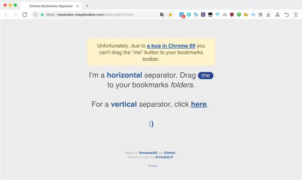Click the Tweet link
This screenshot has height=180, width=302.
[152, 166]
